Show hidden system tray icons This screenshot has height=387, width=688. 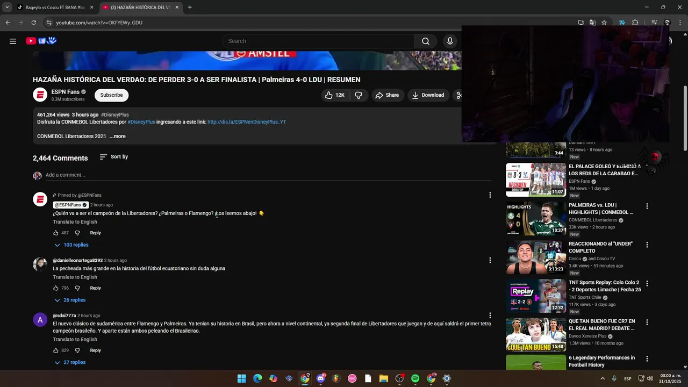(x=602, y=378)
